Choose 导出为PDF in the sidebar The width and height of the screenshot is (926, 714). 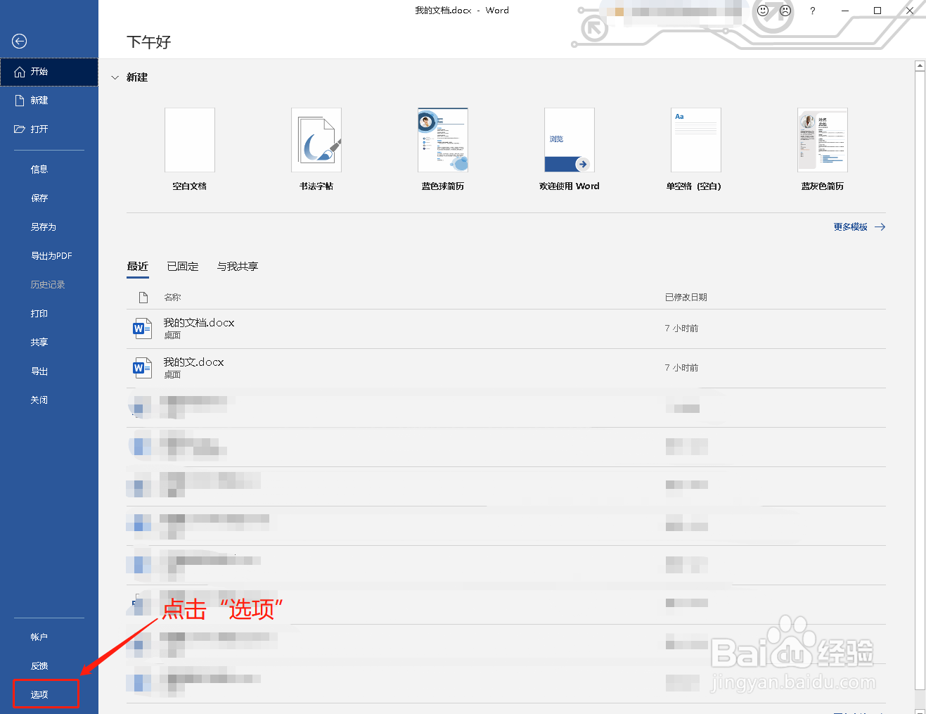[51, 255]
